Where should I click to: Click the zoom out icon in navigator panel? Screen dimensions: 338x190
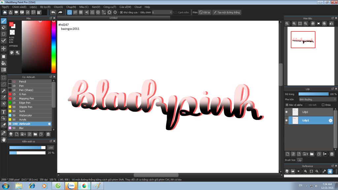coord(306,23)
